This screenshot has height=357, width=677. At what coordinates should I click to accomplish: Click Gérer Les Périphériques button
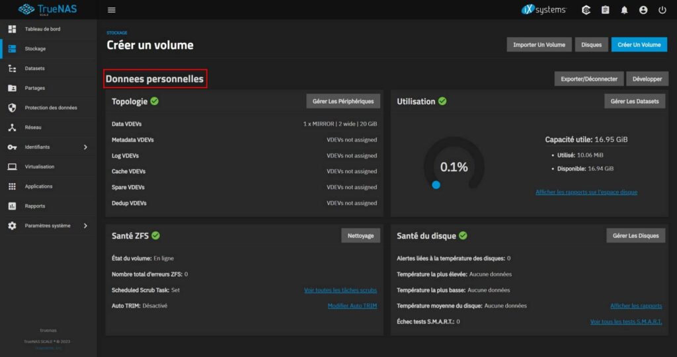(x=343, y=101)
